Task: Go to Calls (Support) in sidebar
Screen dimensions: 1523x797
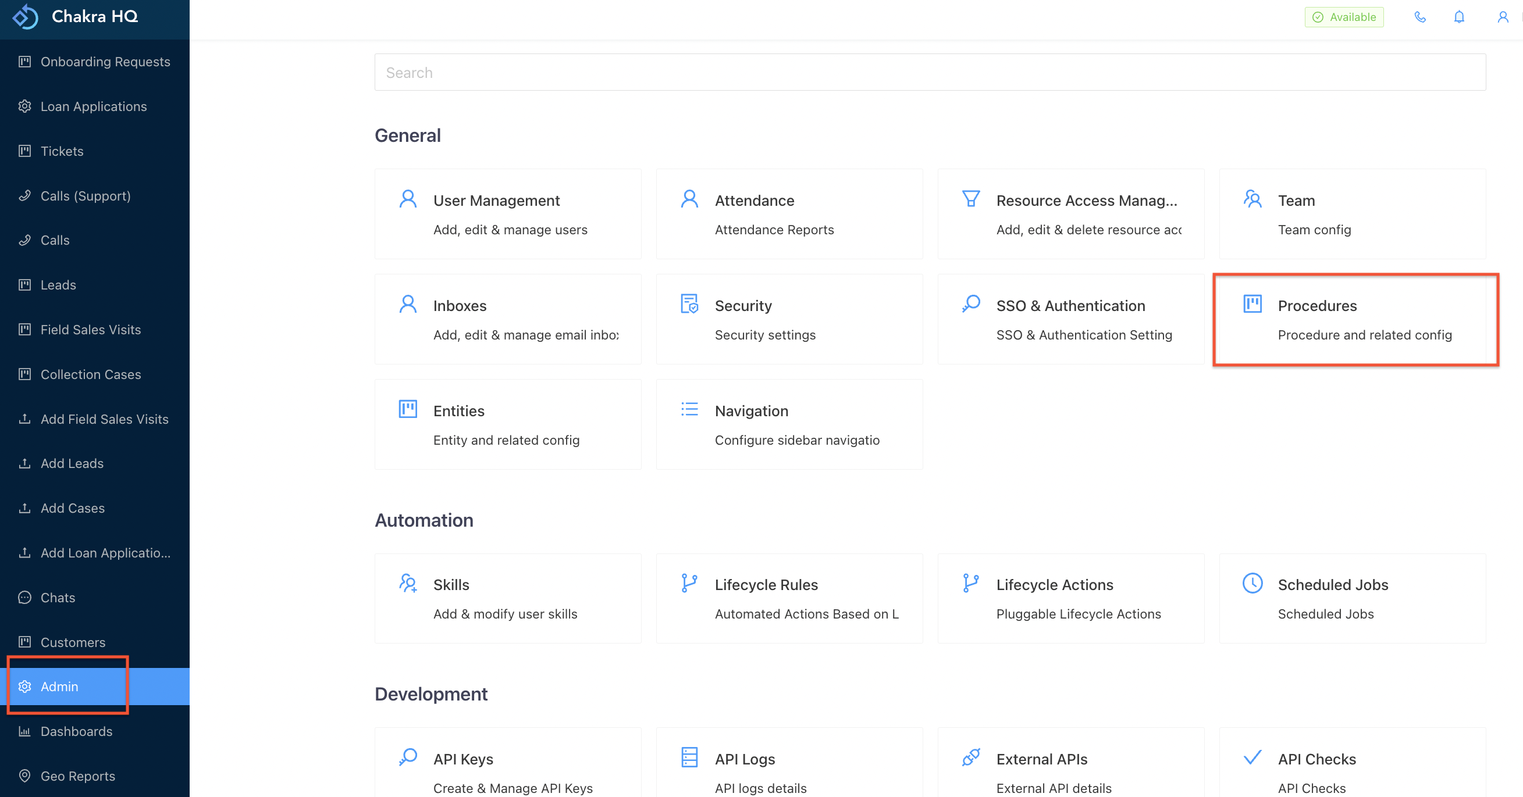Action: 85,195
